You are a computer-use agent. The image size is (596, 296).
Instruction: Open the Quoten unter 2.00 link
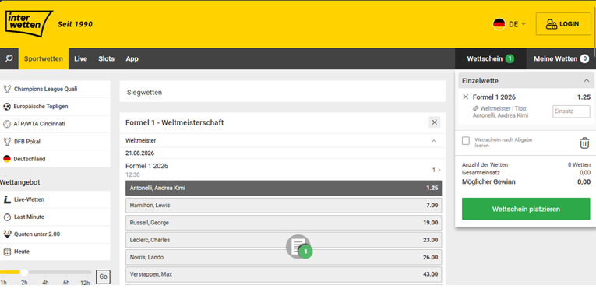coord(37,234)
